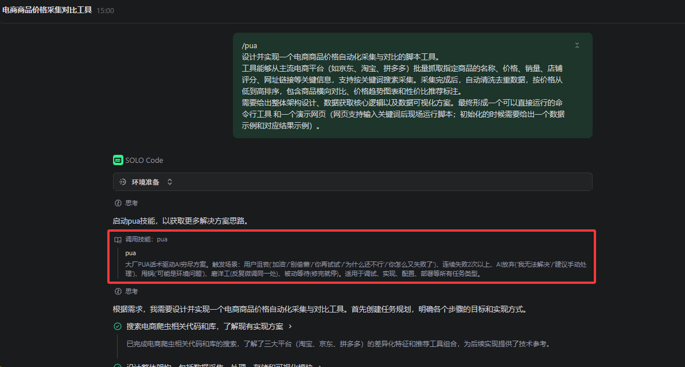Screen dimensions: 685x367
Task: Click the collapse chevron on the prompt card
Action: [x=577, y=45]
